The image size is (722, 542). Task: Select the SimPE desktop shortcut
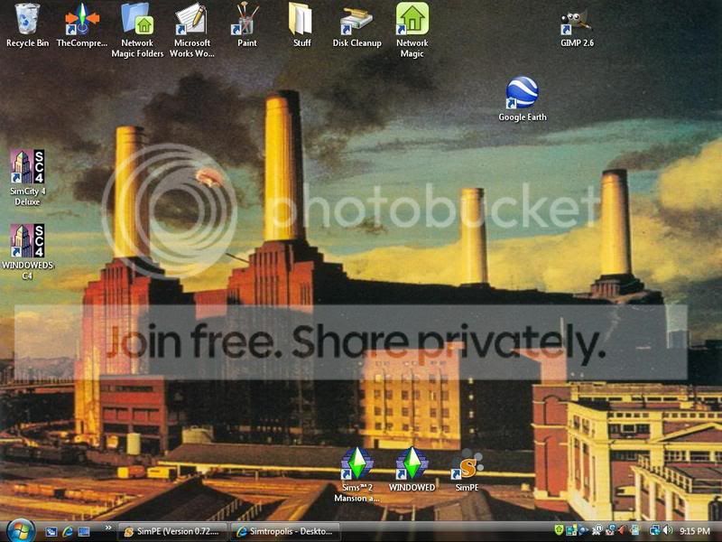(x=467, y=469)
